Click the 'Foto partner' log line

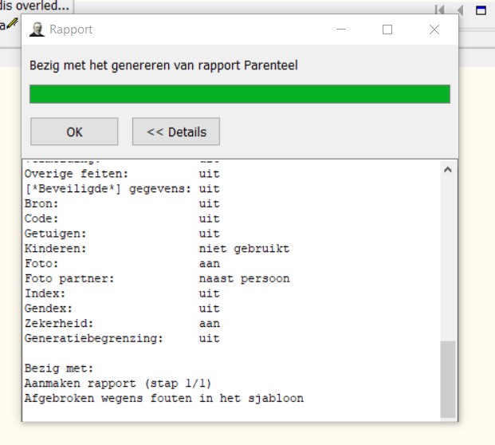[156, 278]
